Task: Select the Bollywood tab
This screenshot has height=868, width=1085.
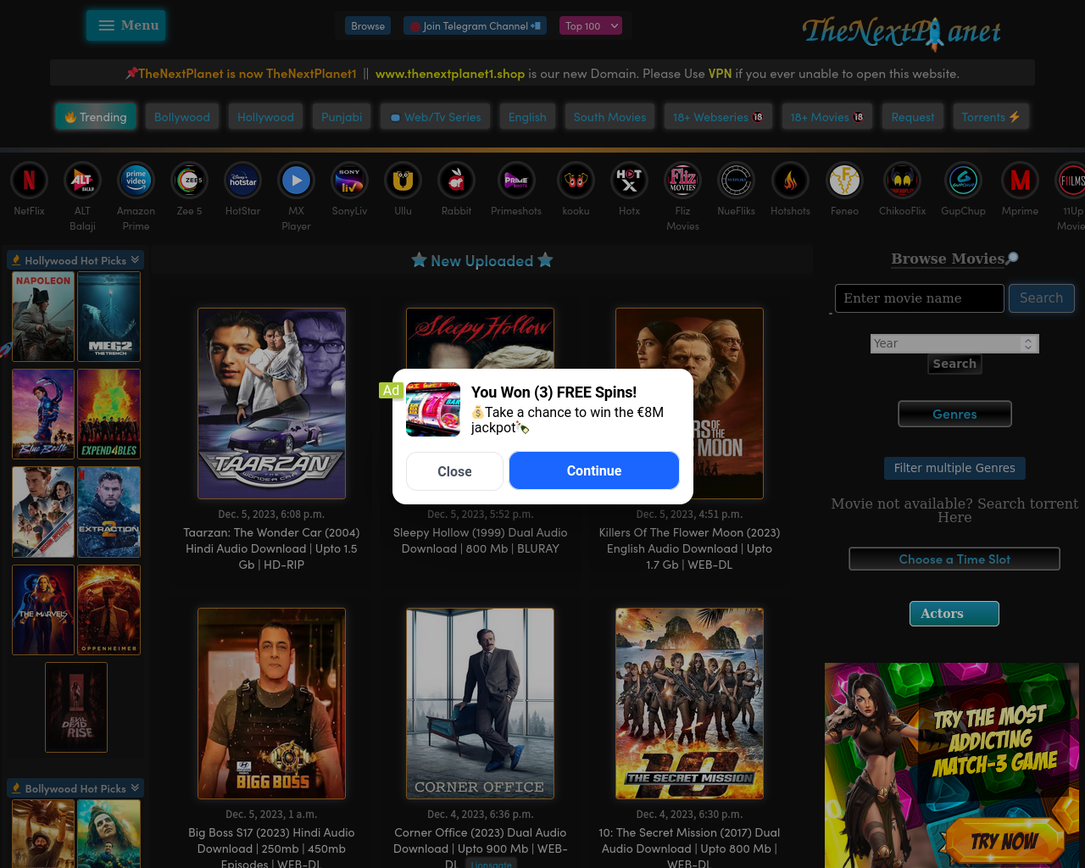Action: coord(182,117)
